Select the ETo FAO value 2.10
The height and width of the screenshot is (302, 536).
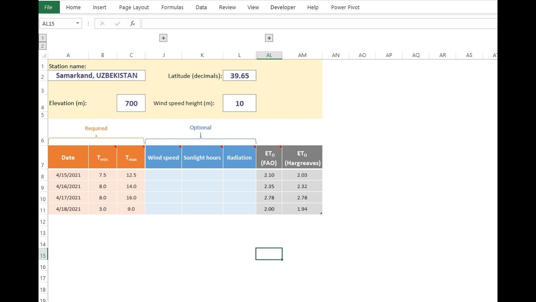point(269,175)
